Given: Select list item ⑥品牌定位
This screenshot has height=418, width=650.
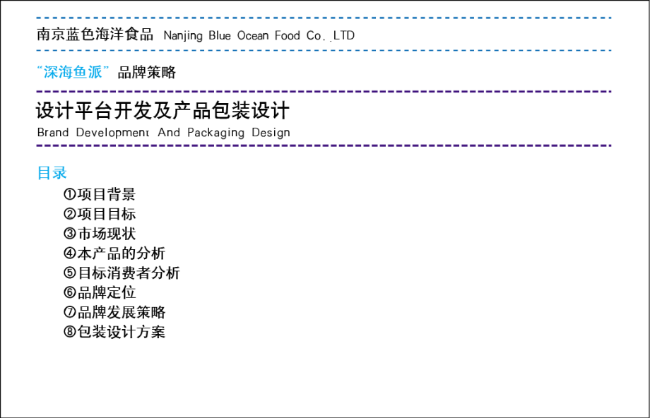Looking at the screenshot, I should tap(100, 292).
